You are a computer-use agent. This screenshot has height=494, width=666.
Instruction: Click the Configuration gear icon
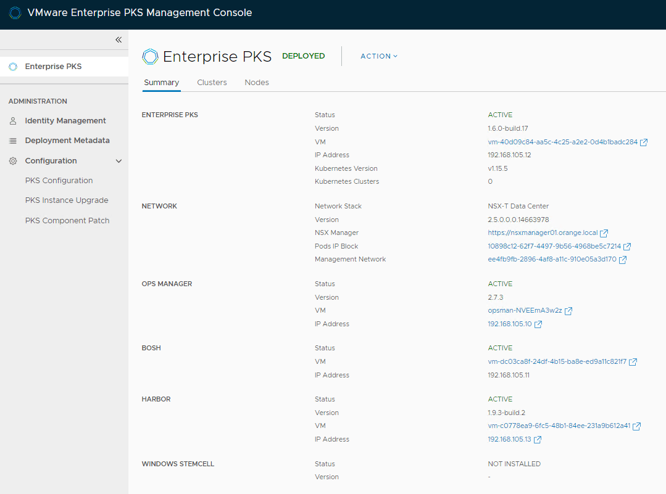[x=13, y=161]
